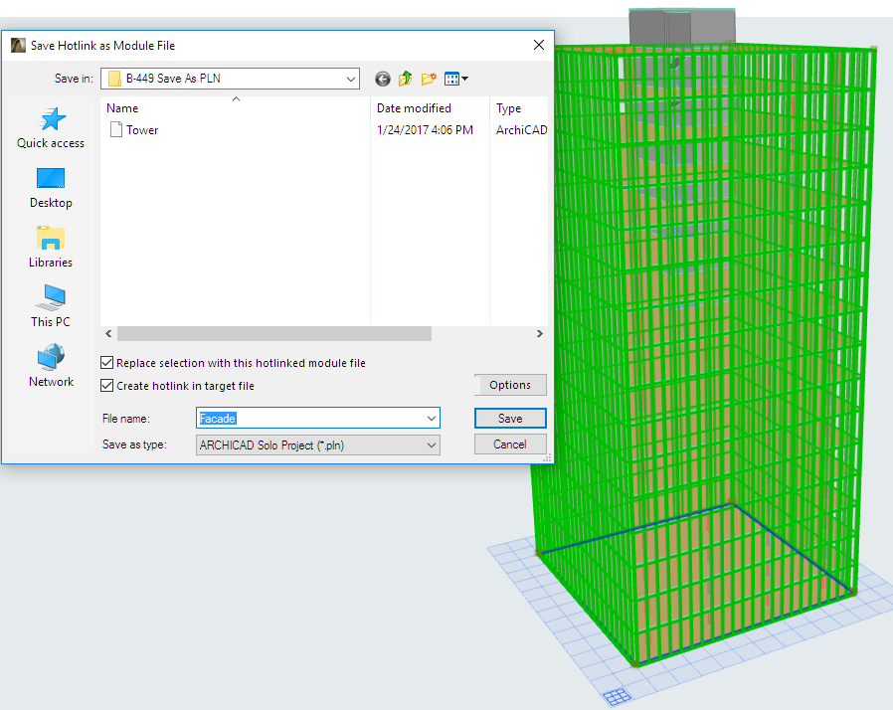893x710 pixels.
Task: Go up one folder level icon
Action: coord(406,79)
